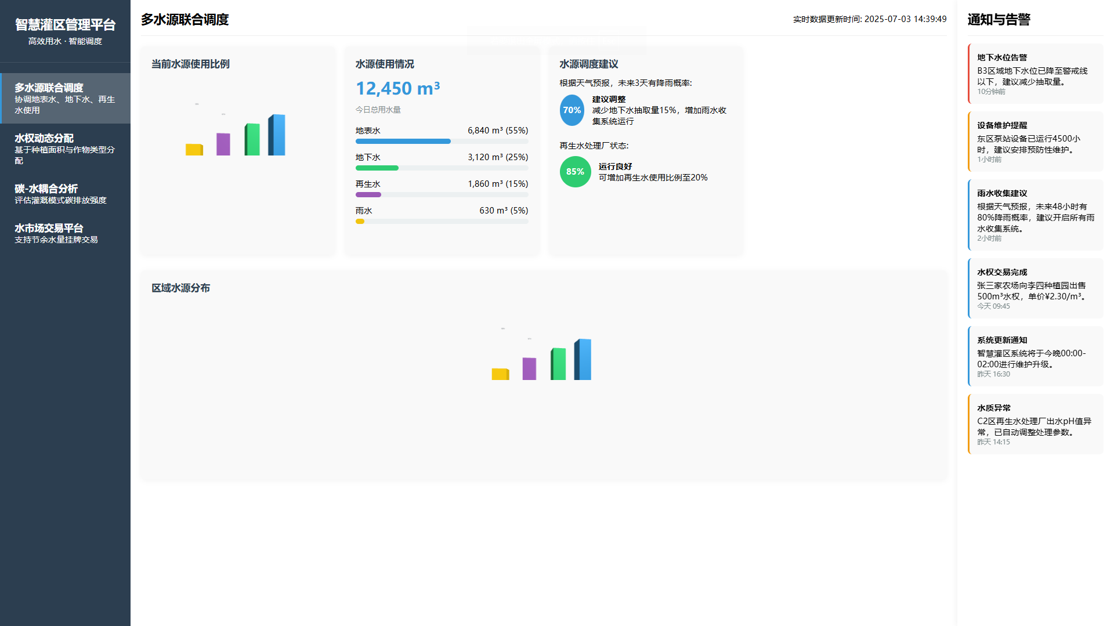Click the 雨水 yellow usage bar
Screen dimensions: 1114x626
(x=360, y=222)
